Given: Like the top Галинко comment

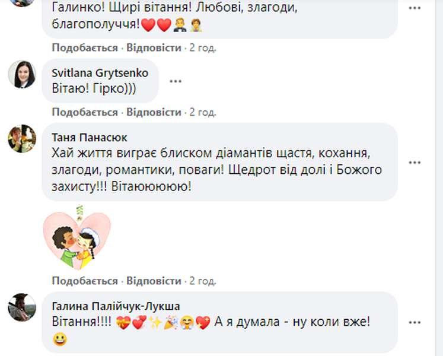Looking at the screenshot, I should (x=84, y=46).
